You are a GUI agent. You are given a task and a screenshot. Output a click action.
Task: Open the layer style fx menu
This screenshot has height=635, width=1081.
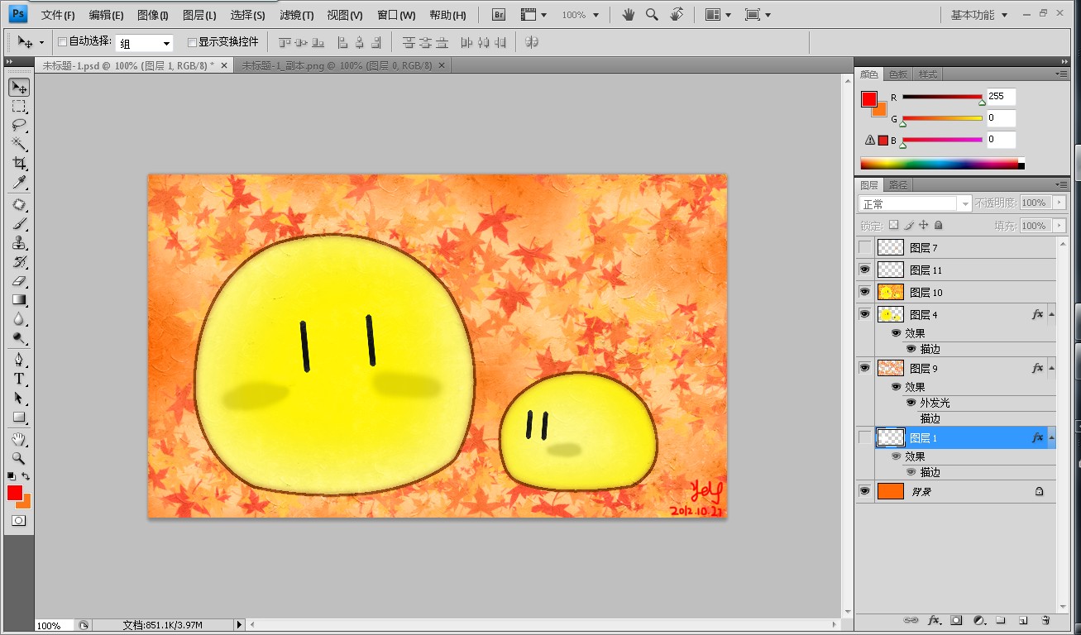click(x=934, y=619)
